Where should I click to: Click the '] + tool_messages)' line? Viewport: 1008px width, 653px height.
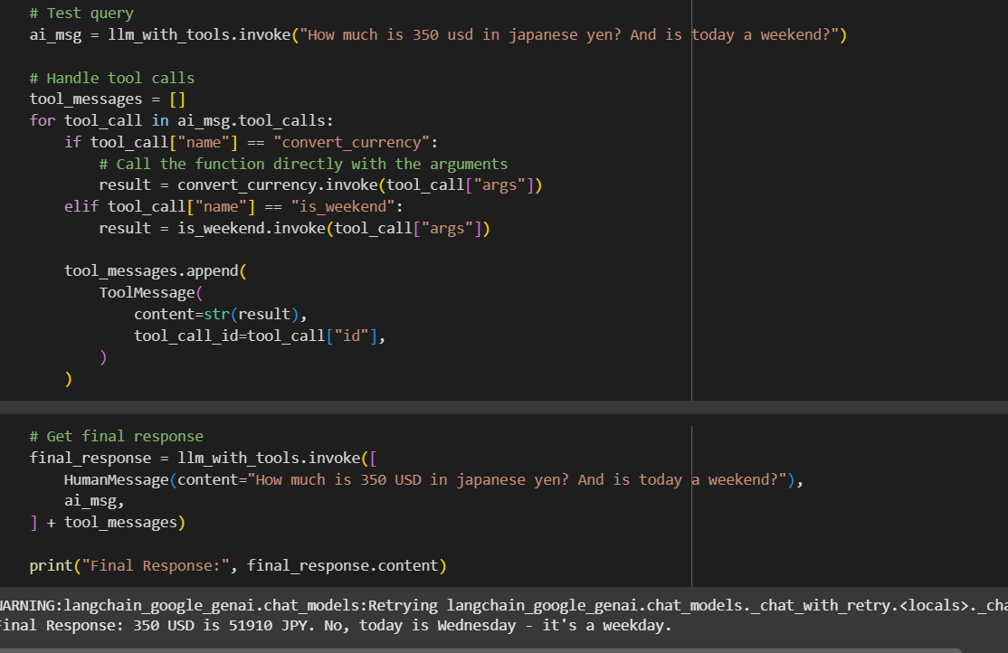[108, 523]
